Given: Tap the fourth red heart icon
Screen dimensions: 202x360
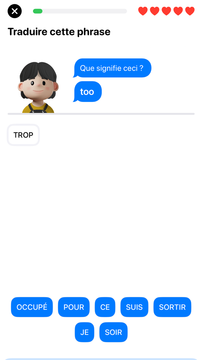Looking at the screenshot, I should (178, 11).
